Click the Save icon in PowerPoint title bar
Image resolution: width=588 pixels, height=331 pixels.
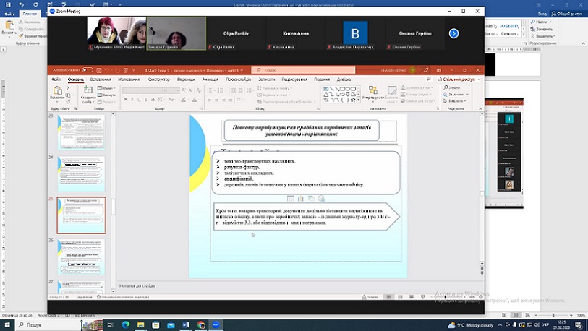coord(98,70)
